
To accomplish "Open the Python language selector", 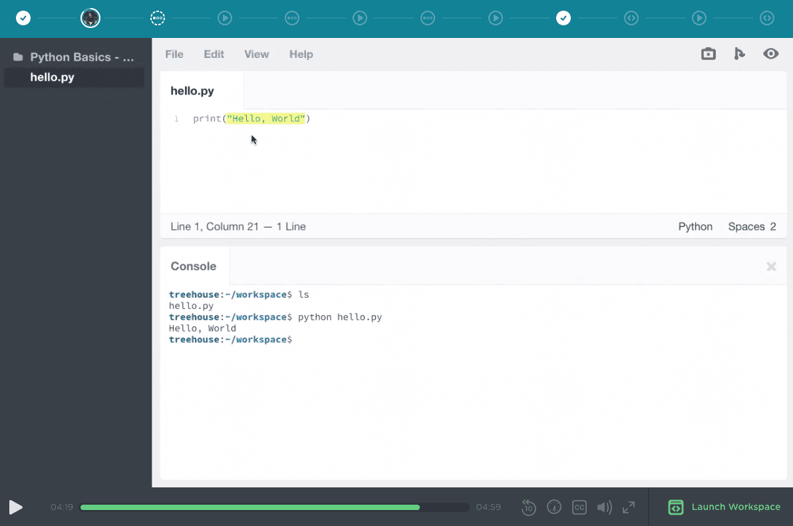I will click(x=695, y=226).
